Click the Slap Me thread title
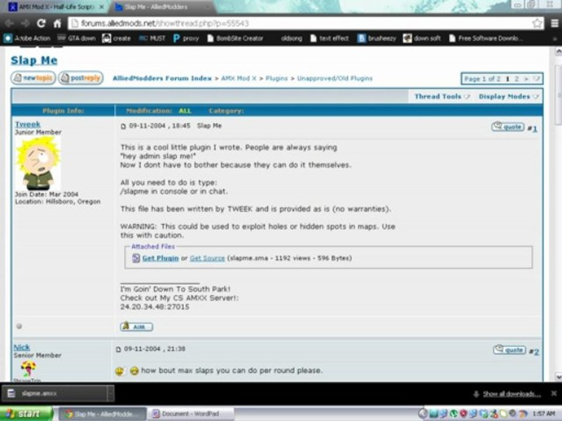This screenshot has height=421, width=562. 34,60
